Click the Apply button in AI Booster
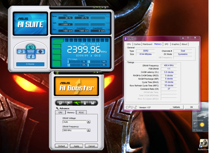This screenshot has width=216, height=153. click(x=77, y=146)
